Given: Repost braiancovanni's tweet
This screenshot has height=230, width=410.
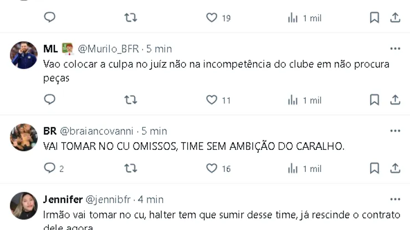Looking at the screenshot, I should (x=130, y=168).
